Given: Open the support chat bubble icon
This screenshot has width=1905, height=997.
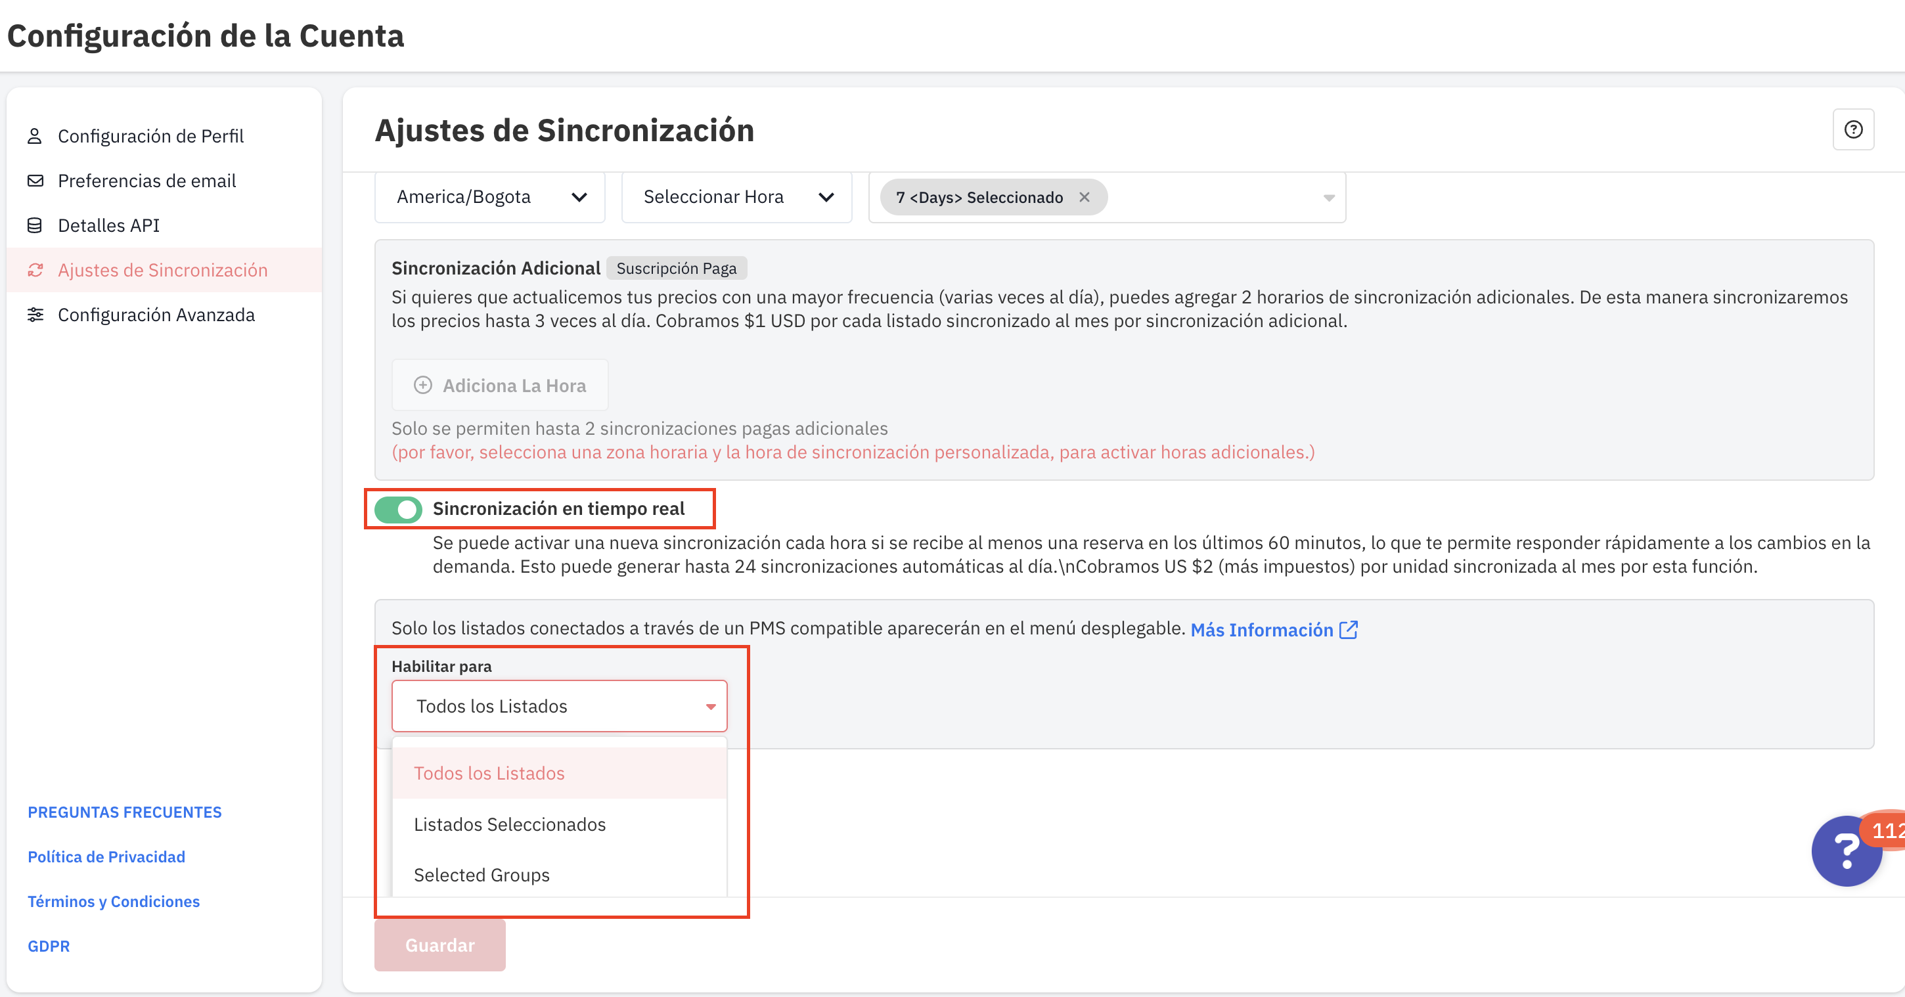Looking at the screenshot, I should [x=1846, y=851].
